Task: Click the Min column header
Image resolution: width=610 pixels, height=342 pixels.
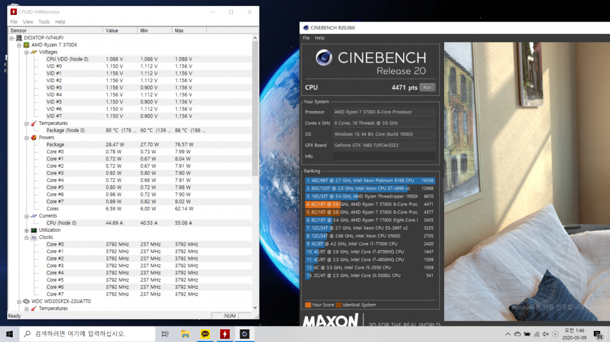Action: pyautogui.click(x=155, y=30)
